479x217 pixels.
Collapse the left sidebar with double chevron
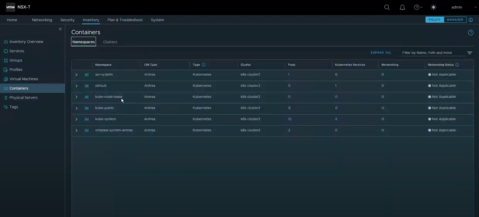pos(60,29)
